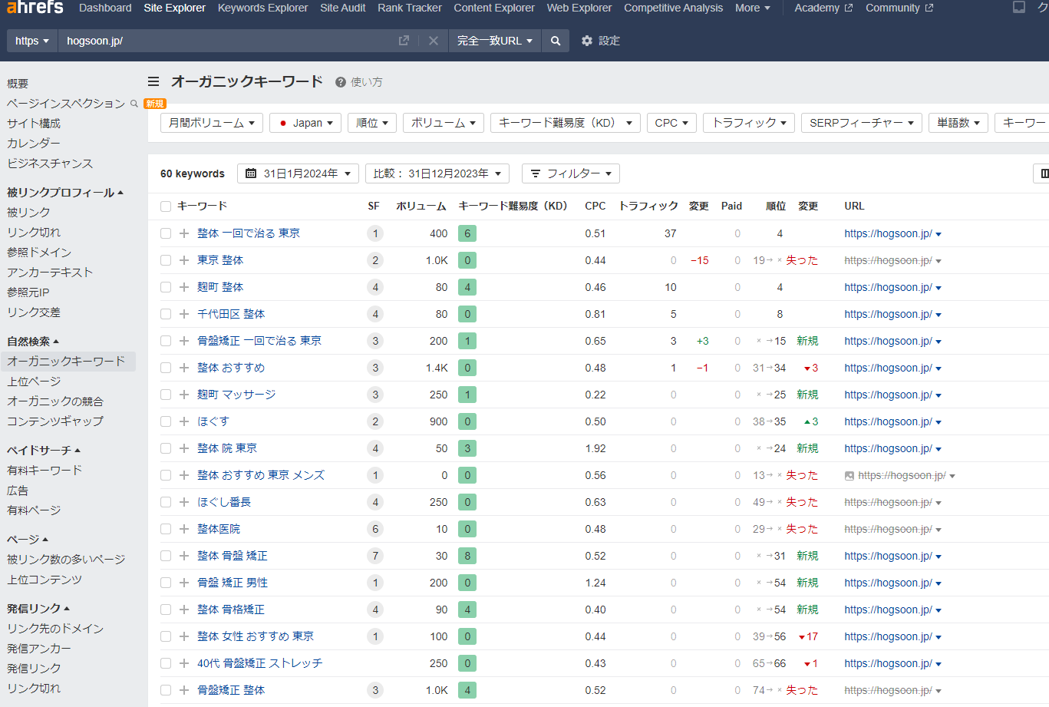1049x707 pixels.
Task: Open the 被リンク sidebar link
Action: point(28,213)
